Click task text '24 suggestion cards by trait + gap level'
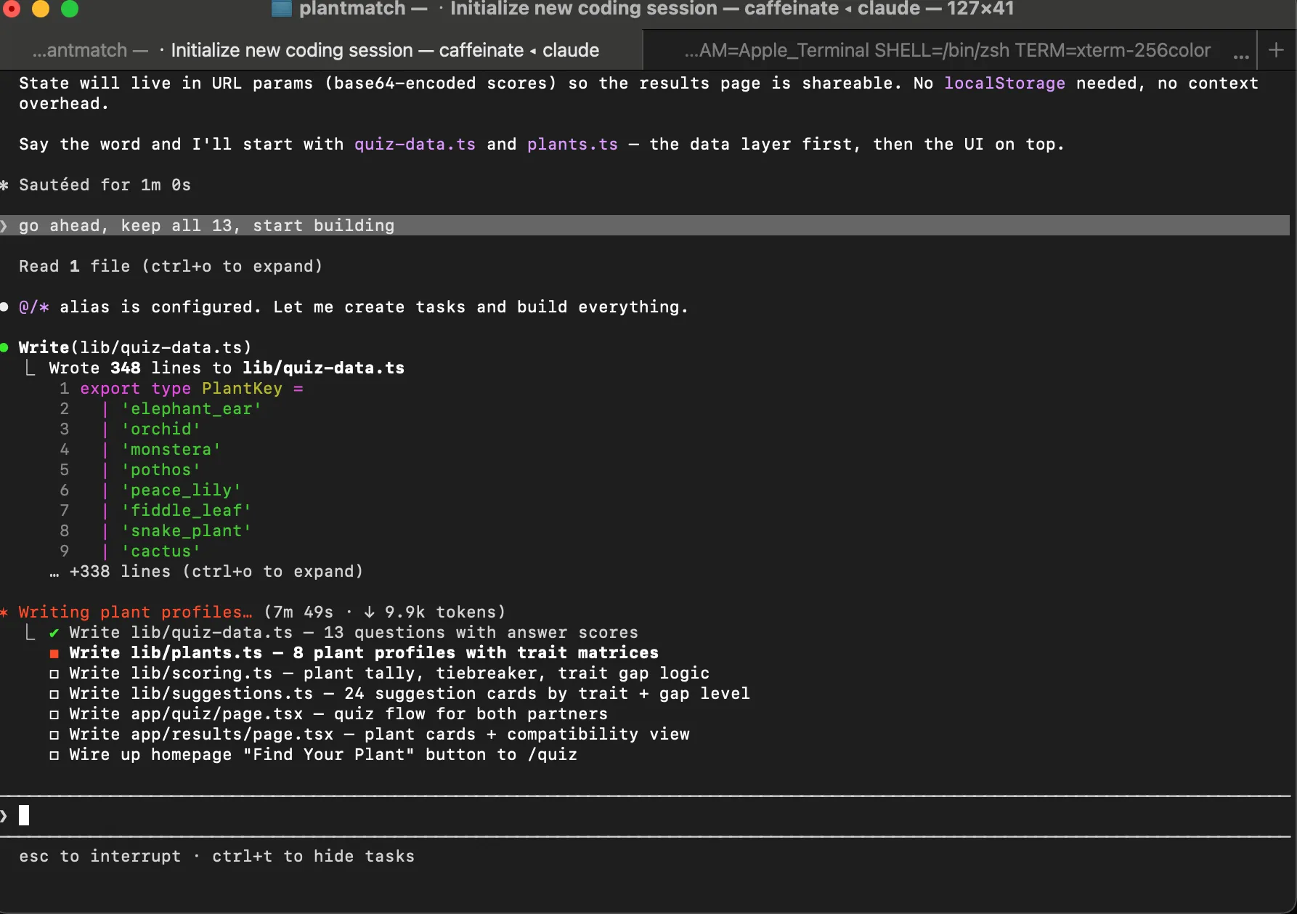1297x914 pixels. (547, 694)
